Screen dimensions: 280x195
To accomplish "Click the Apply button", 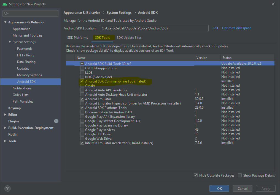I will 266,188.
